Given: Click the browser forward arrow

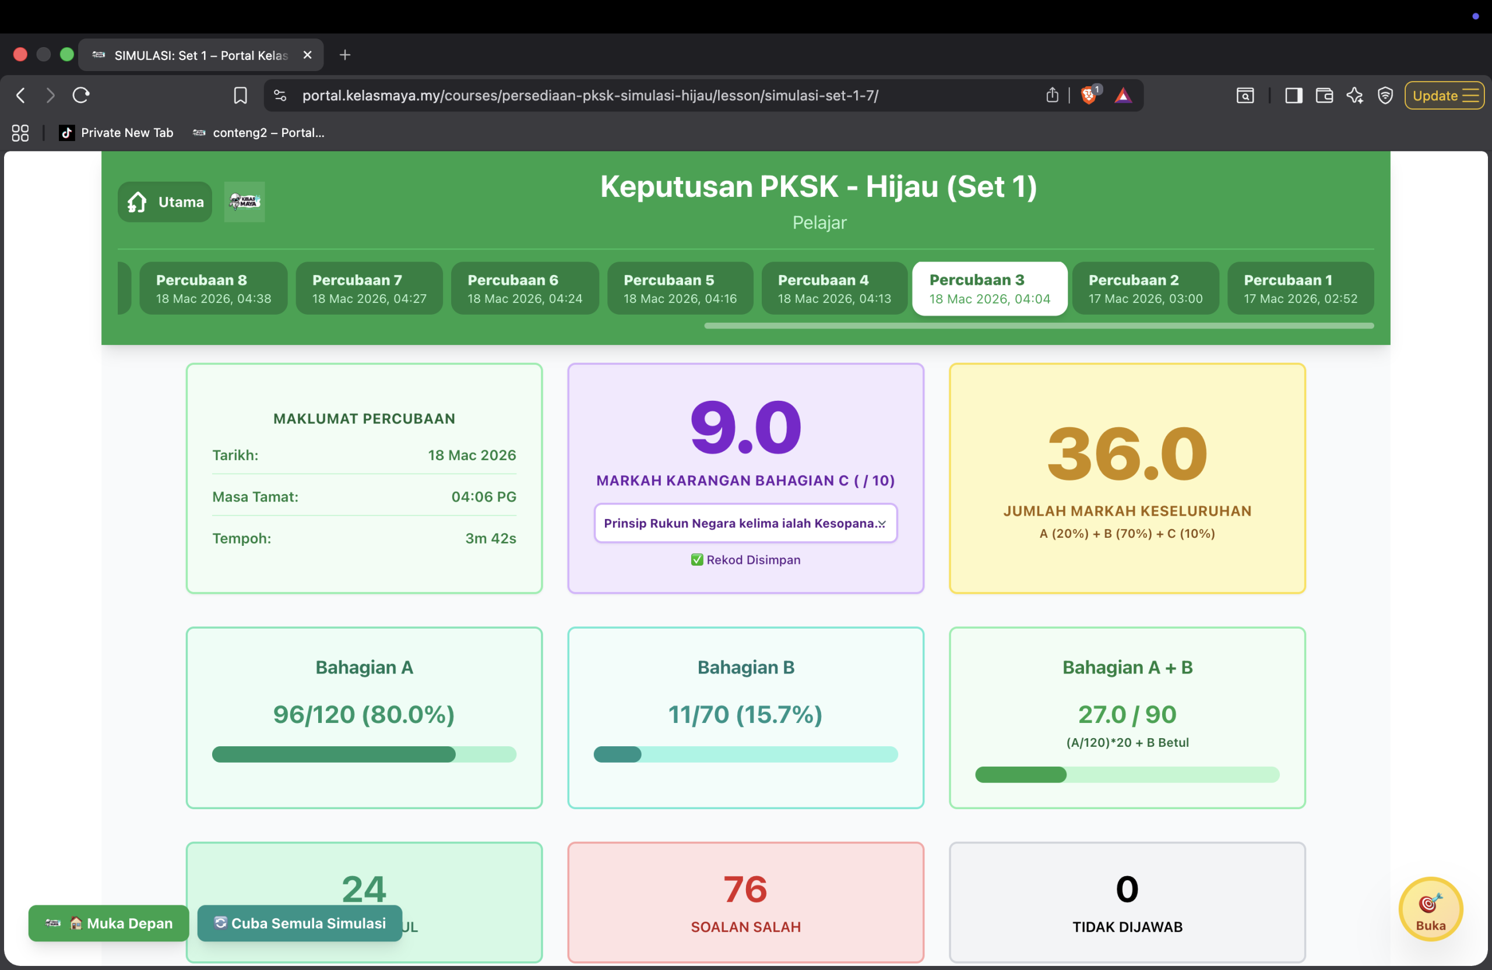Looking at the screenshot, I should (x=50, y=95).
